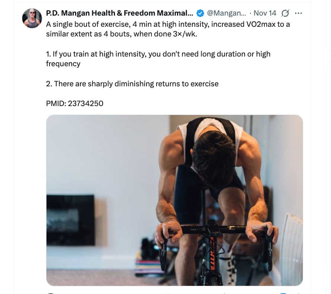Click the @Mangan... handle link
331x294 pixels.
226,13
